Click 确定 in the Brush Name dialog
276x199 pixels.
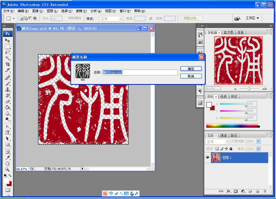191,69
